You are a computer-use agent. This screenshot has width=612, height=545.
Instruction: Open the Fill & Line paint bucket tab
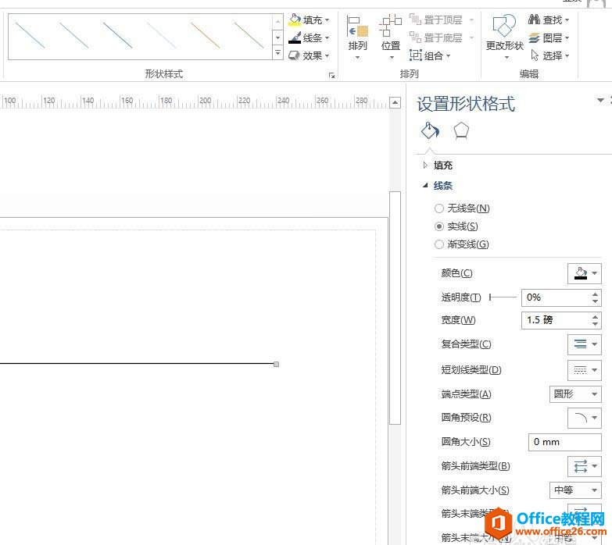pyautogui.click(x=430, y=130)
